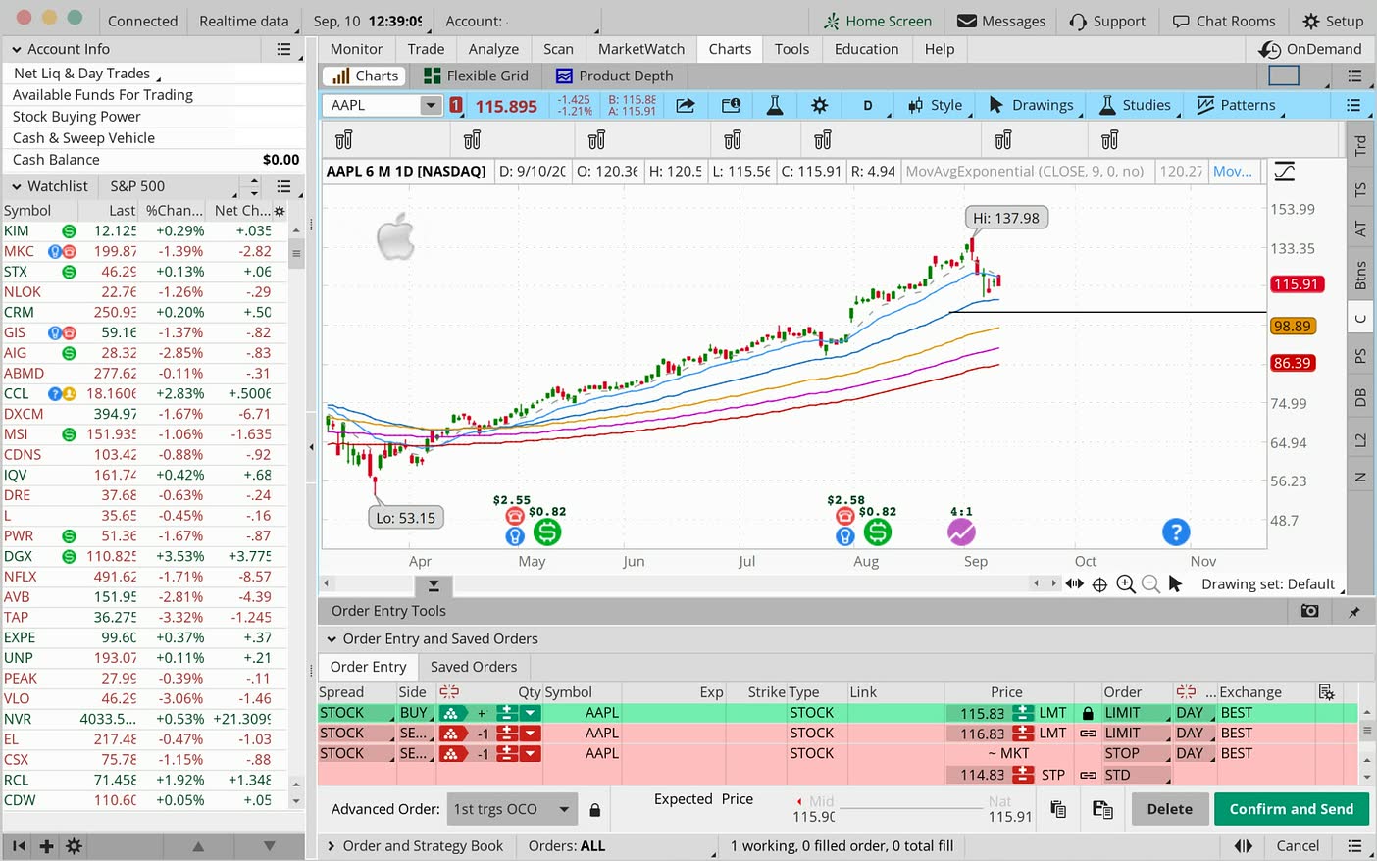1377x861 pixels.
Task: Click the crosshair pan icon below chart
Action: (1100, 584)
